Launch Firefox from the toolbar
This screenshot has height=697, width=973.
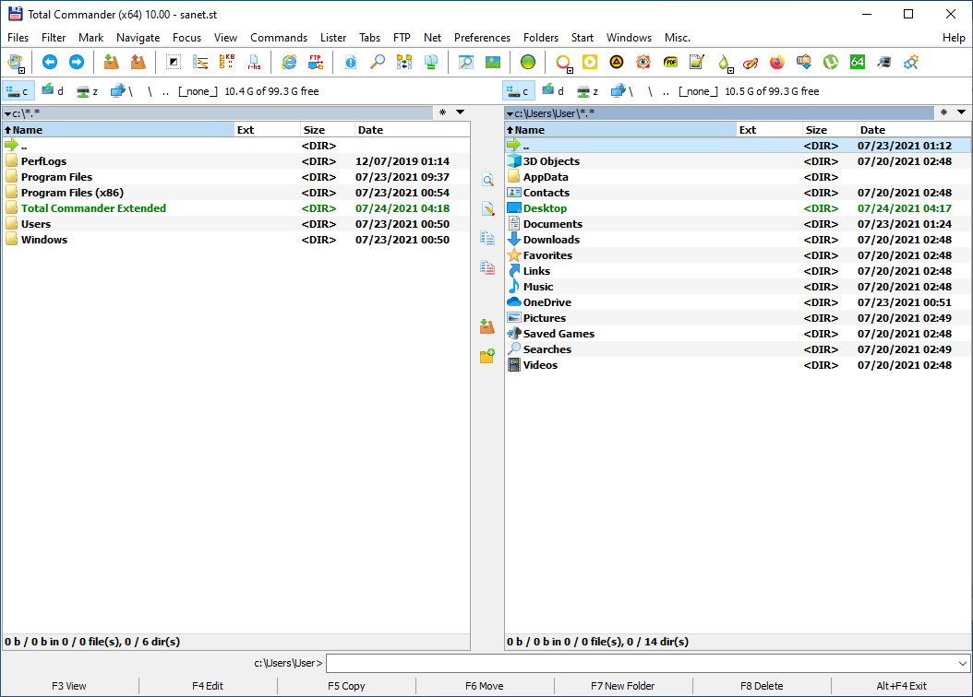pos(777,62)
